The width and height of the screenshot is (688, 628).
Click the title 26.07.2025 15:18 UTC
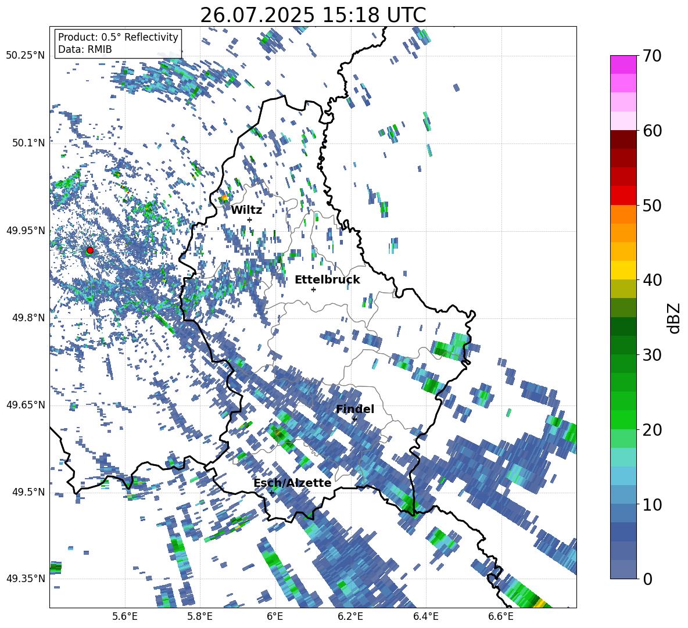313,15
